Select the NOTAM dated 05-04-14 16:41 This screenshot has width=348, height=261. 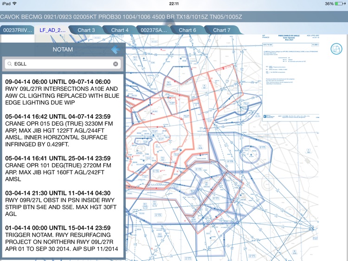[58, 169]
